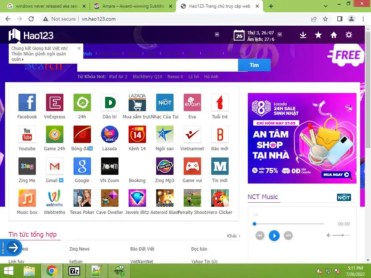Image resolution: width=371 pixels, height=278 pixels.
Task: Open 7-Zip from taskbar
Action: (x=74, y=271)
